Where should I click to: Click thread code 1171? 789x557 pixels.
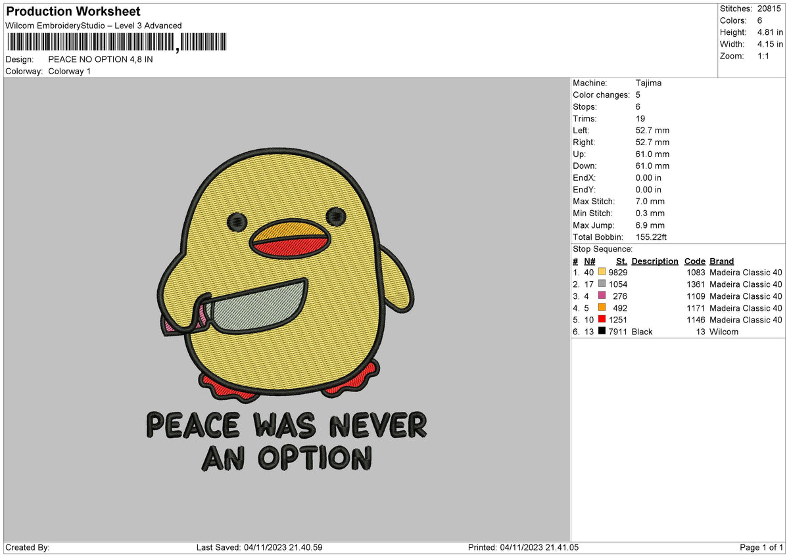(695, 308)
